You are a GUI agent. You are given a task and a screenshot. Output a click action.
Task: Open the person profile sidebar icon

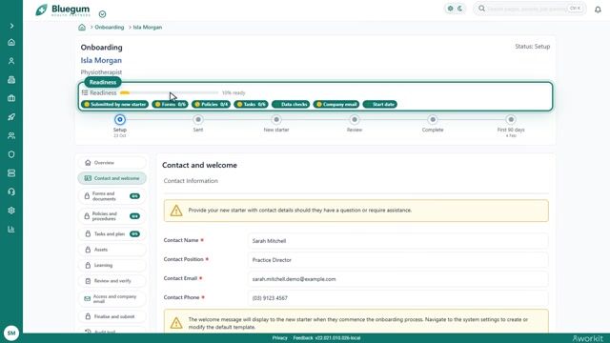11,61
